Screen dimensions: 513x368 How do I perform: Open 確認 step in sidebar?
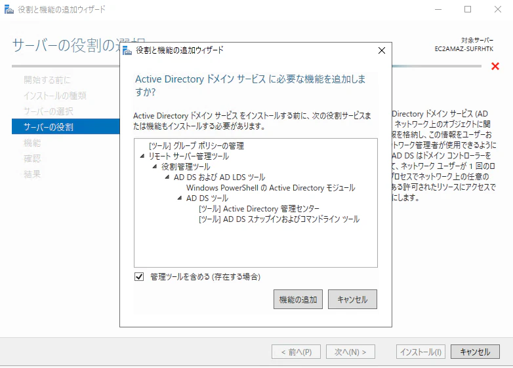click(32, 158)
